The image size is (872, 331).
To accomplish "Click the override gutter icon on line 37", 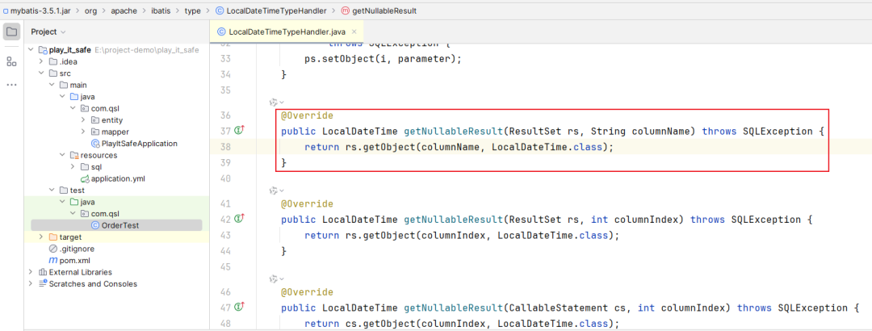I will pyautogui.click(x=239, y=131).
